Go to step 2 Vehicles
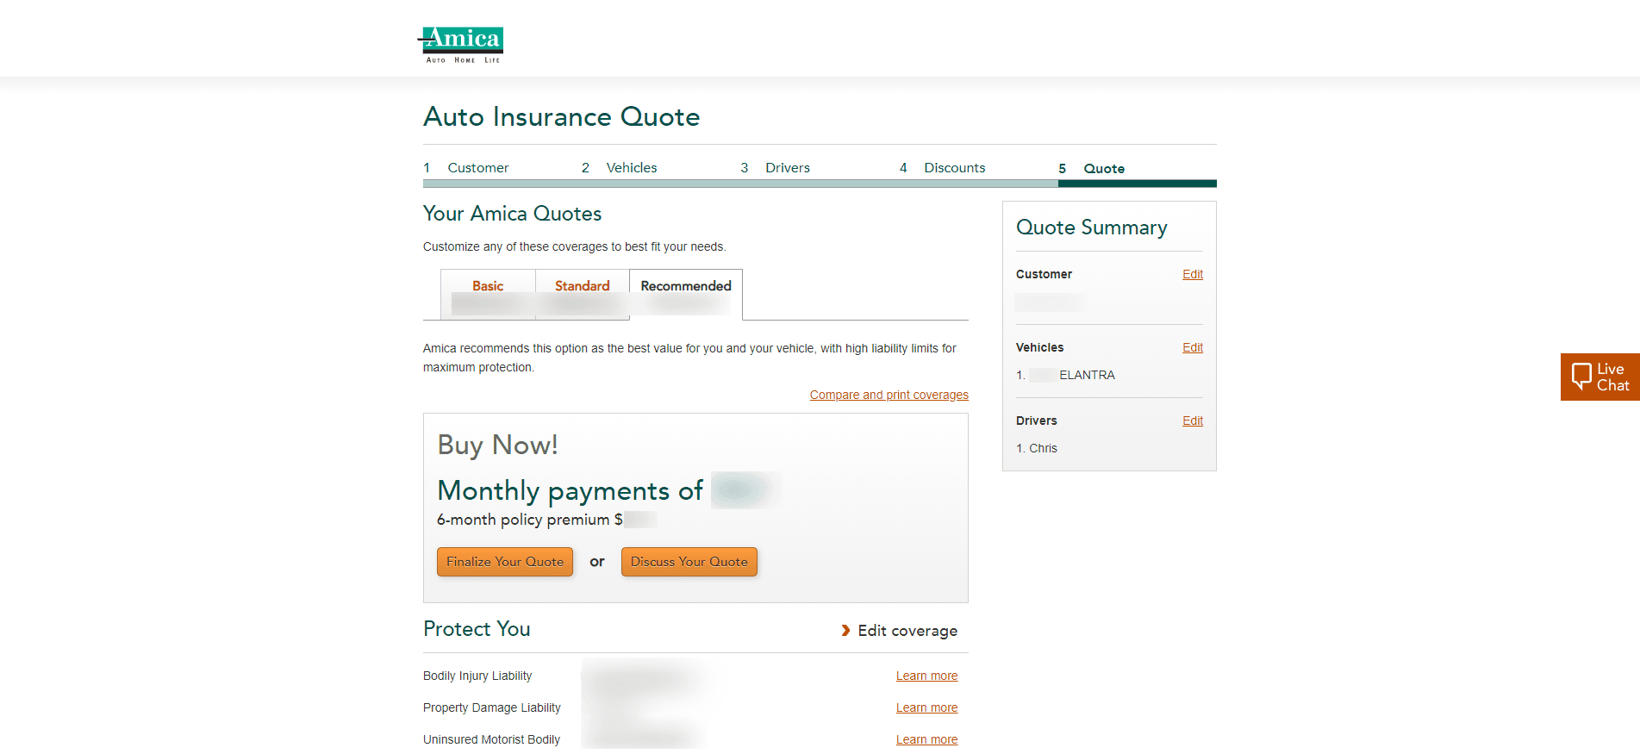The image size is (1640, 754). [620, 168]
